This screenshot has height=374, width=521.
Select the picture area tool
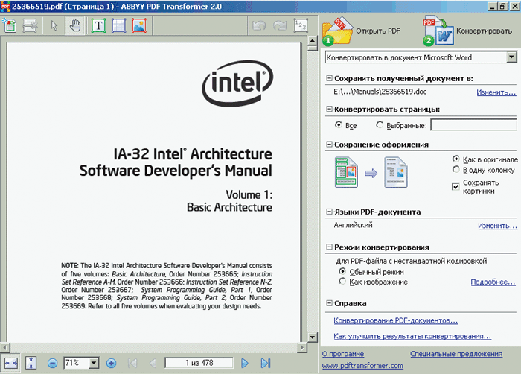click(139, 25)
